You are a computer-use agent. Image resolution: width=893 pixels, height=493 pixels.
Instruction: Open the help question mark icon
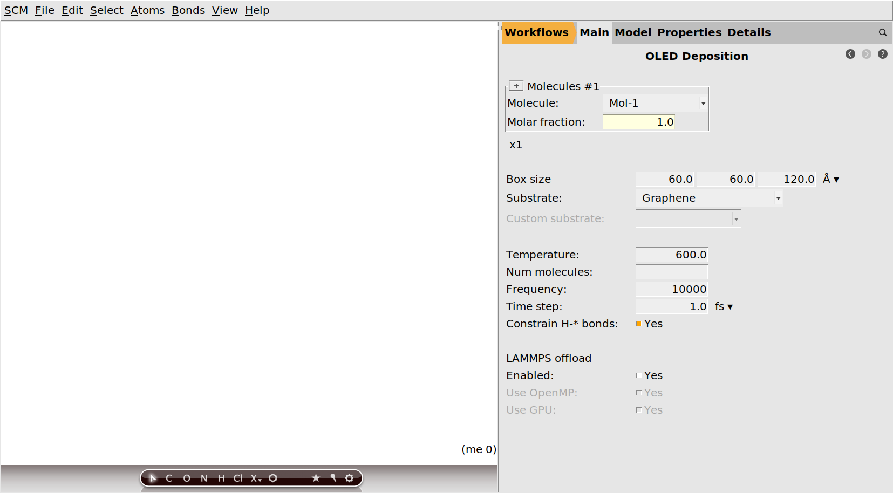click(883, 54)
